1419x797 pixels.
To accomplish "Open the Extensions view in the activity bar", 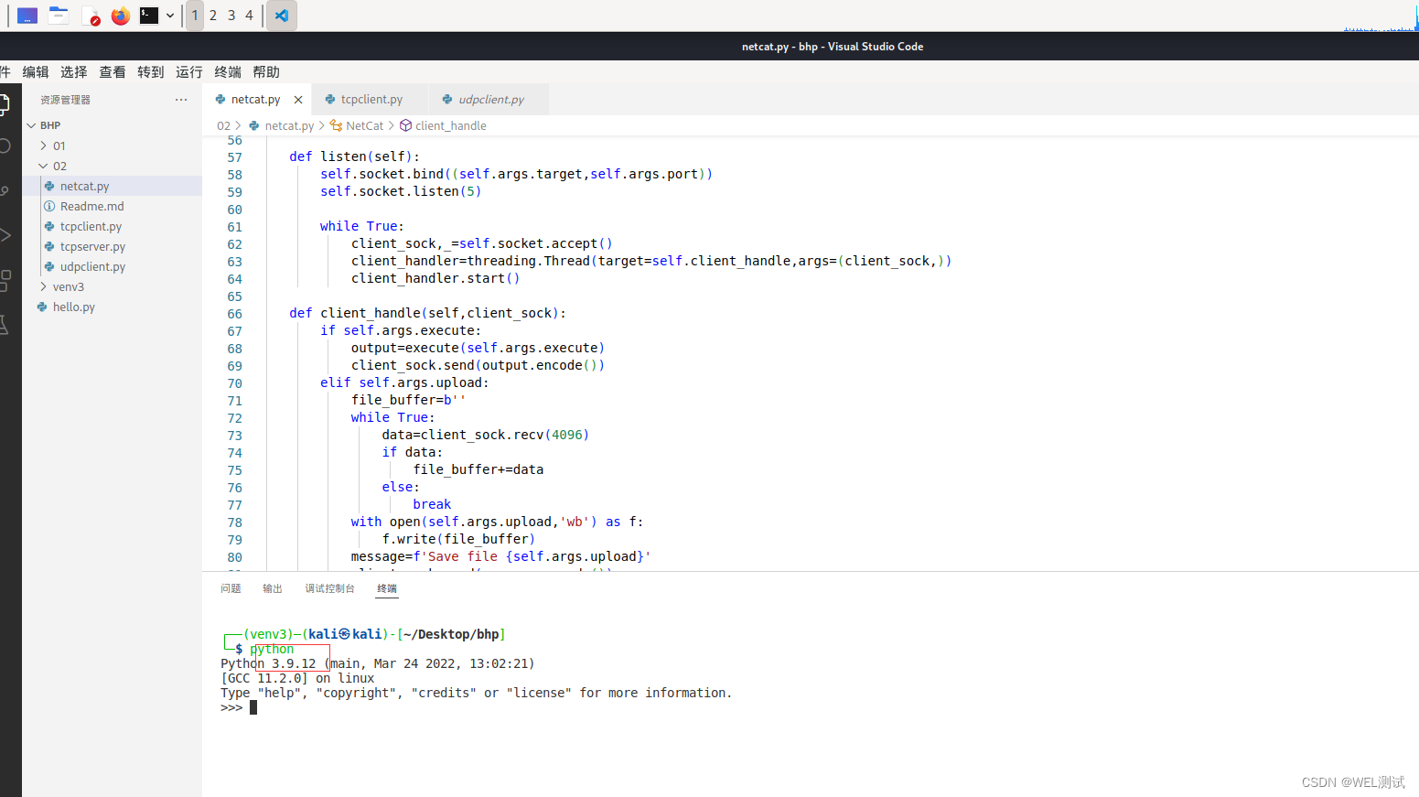I will (5, 280).
